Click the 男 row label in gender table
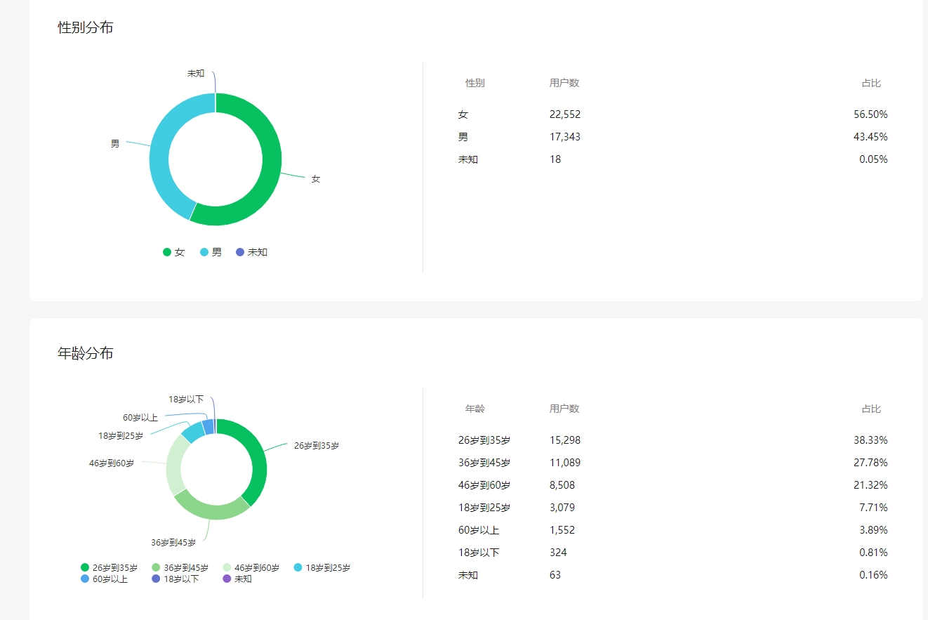 point(463,137)
